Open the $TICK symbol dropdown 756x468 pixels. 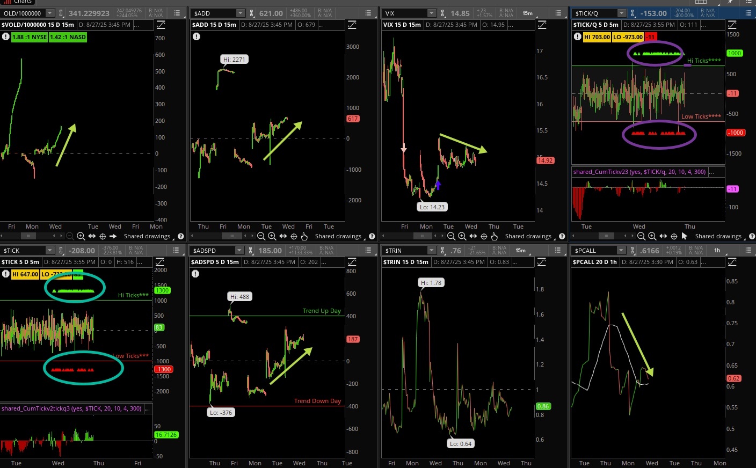(49, 251)
